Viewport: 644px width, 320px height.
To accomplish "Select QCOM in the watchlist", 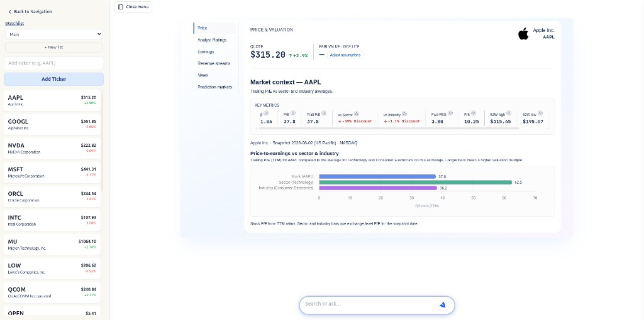I will 52,292.
